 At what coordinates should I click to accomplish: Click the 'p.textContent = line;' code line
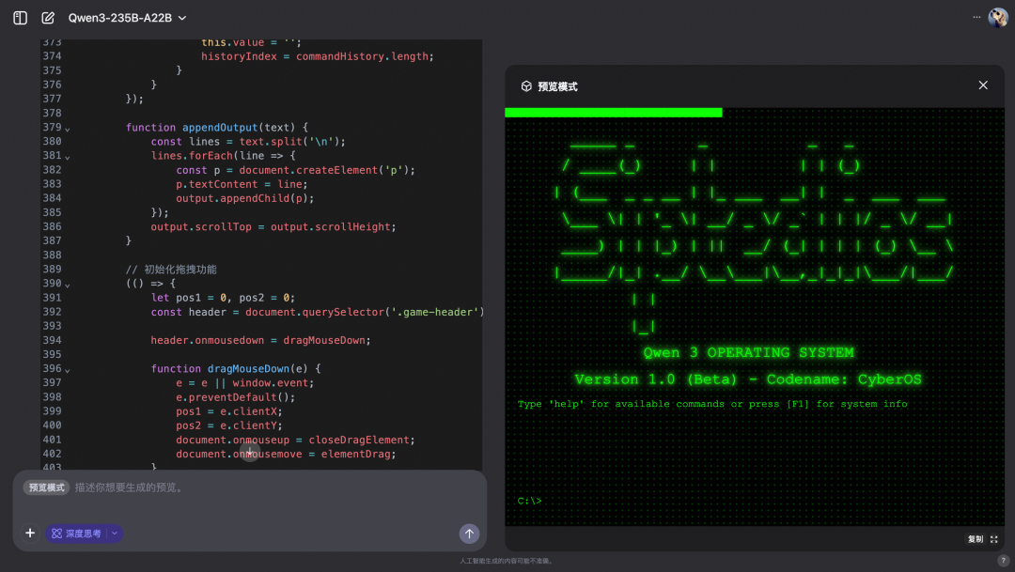pos(242,184)
